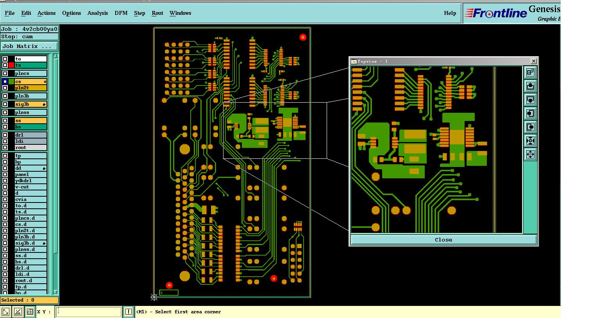Click the Frontline Genesis logo
This screenshot has height=318, width=590.
pos(512,13)
